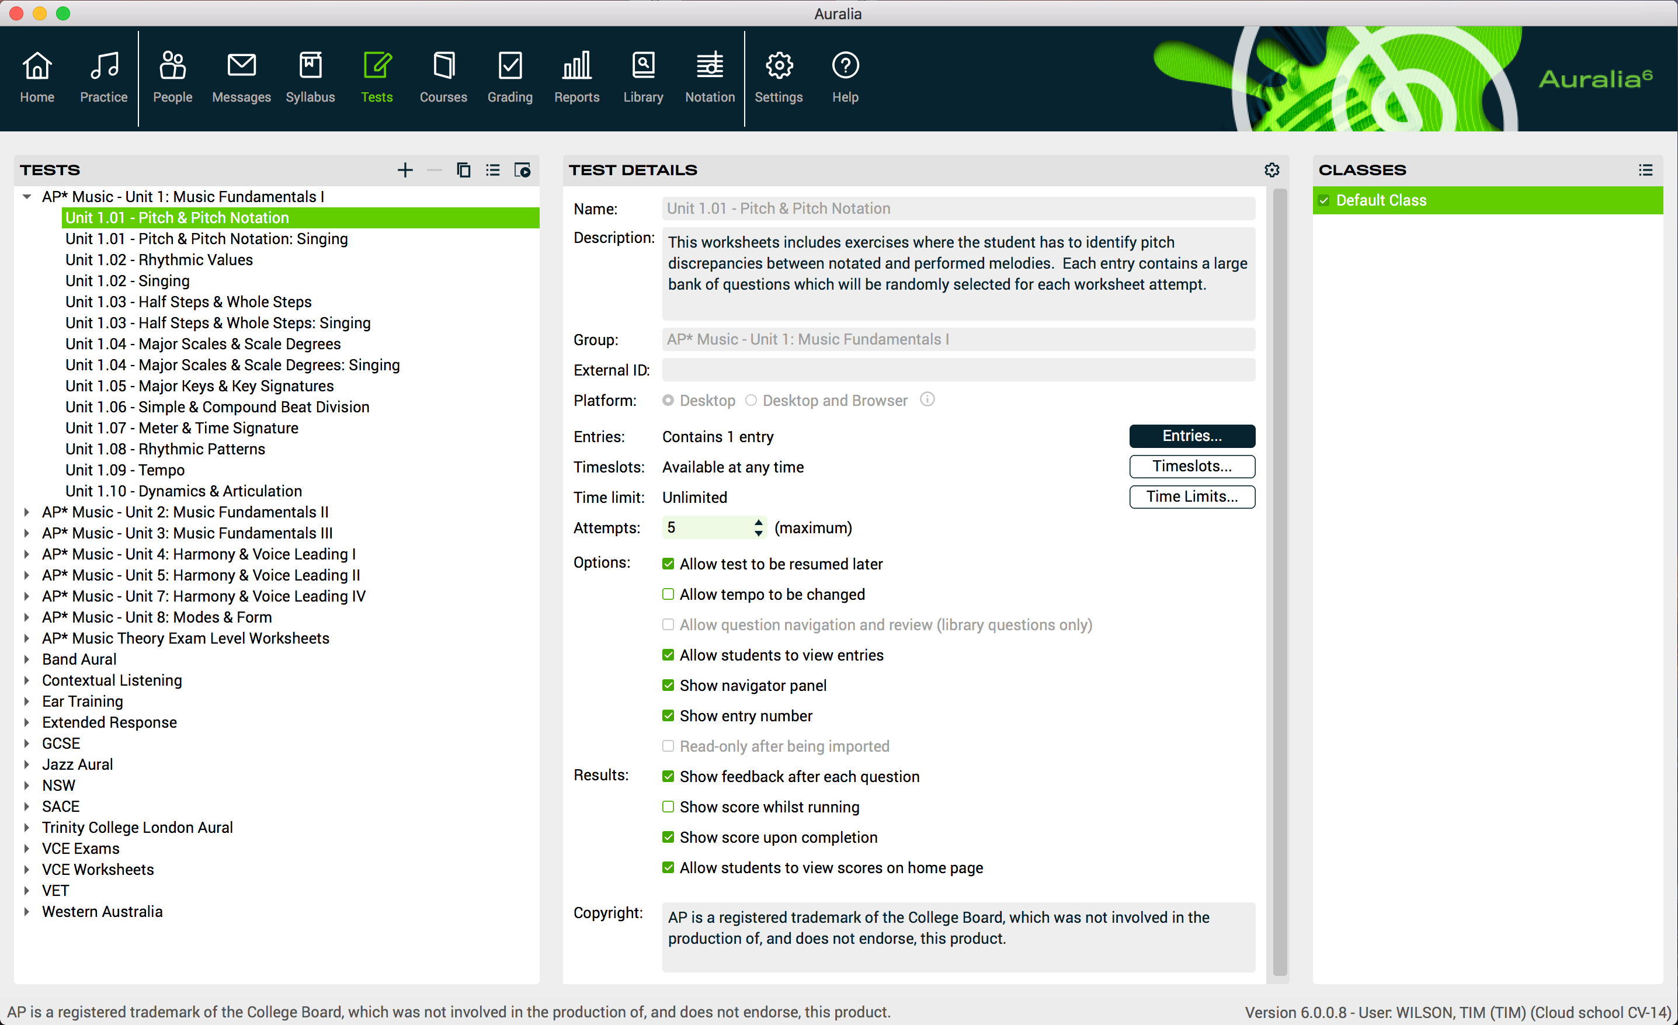Open the test details settings gear
The width and height of the screenshot is (1678, 1025).
click(1272, 169)
